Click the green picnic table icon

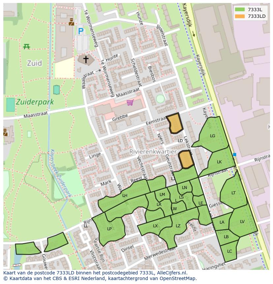coord(27,47)
